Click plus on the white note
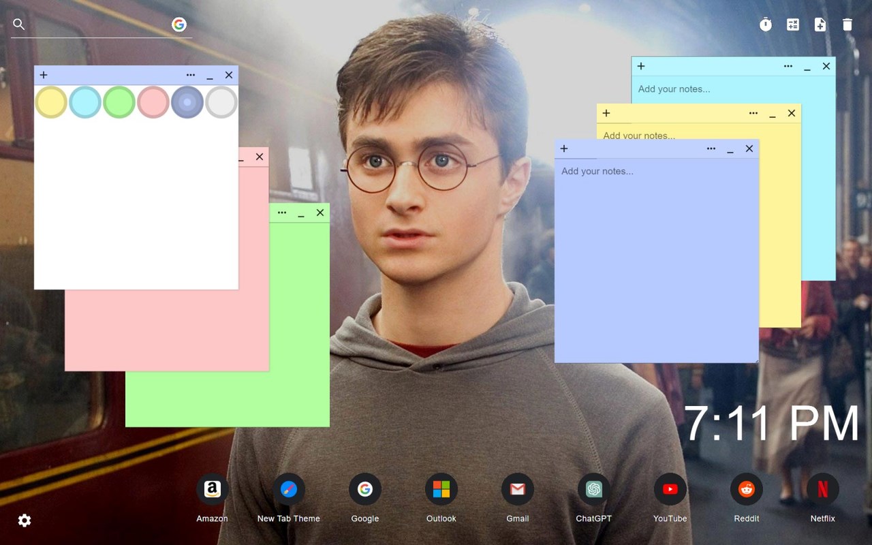The width and height of the screenshot is (872, 545). [44, 75]
